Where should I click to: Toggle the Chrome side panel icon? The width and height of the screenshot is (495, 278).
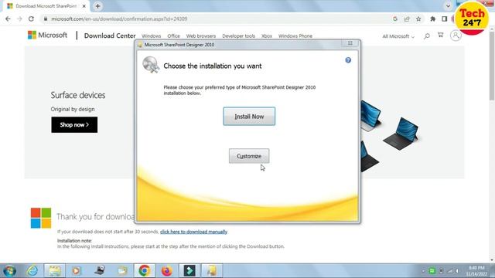[x=444, y=19]
